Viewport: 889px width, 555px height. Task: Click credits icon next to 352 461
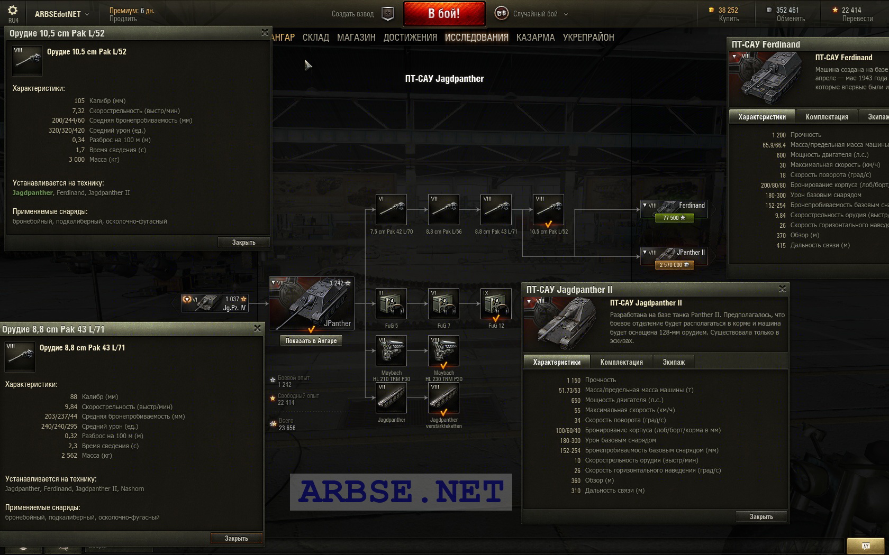[x=769, y=10]
